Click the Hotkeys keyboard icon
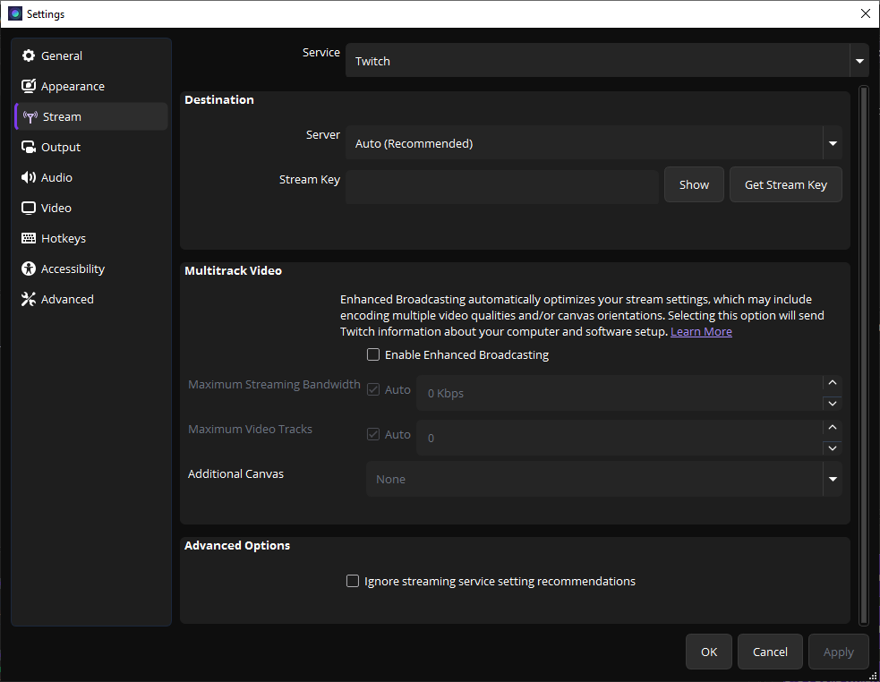Viewport: 880px width, 682px height. coord(29,238)
